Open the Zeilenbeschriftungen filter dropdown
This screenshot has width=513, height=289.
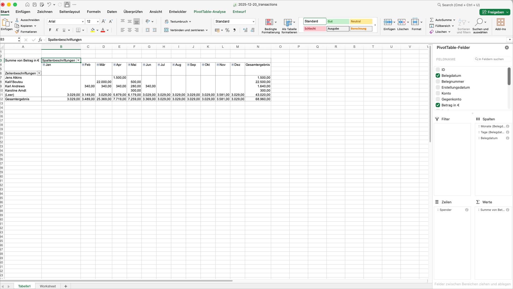point(39,73)
